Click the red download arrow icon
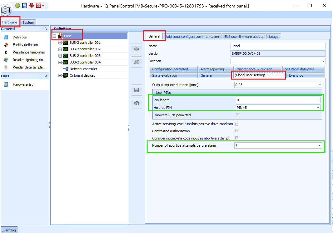Viewport: 333px width, 233px height. coord(32,6)
